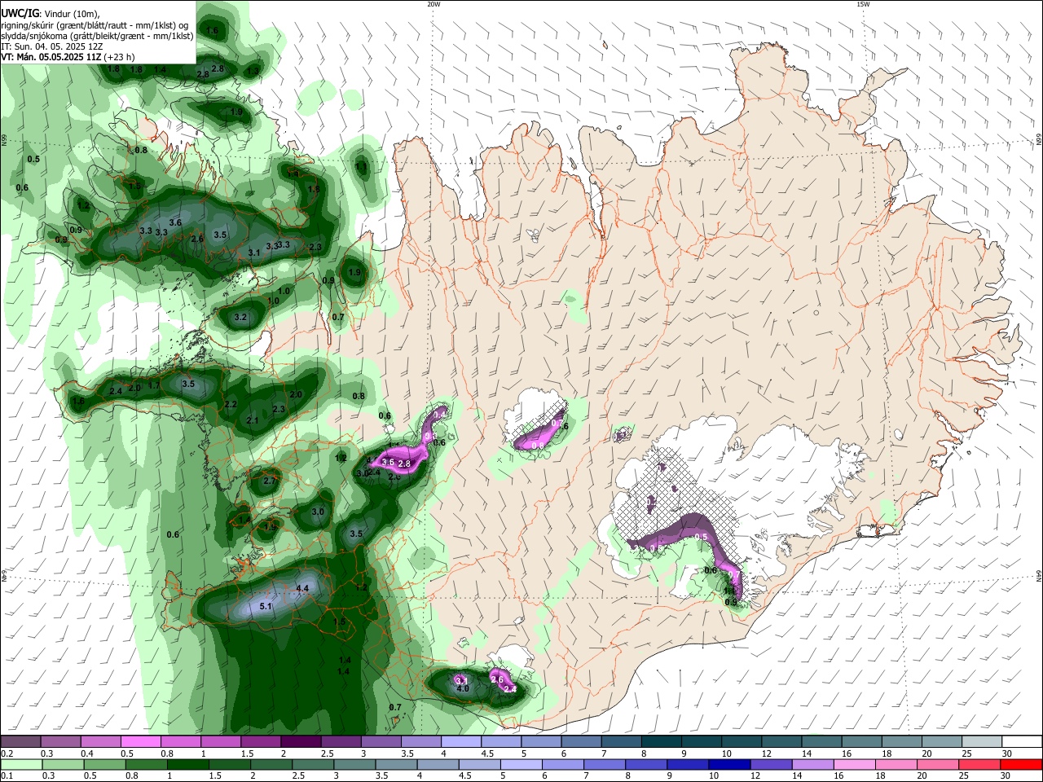Click the 1.5 precipitation value on Westfjords

coord(134,187)
